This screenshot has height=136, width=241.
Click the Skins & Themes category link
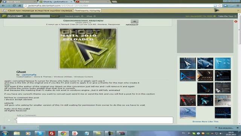[43, 77]
